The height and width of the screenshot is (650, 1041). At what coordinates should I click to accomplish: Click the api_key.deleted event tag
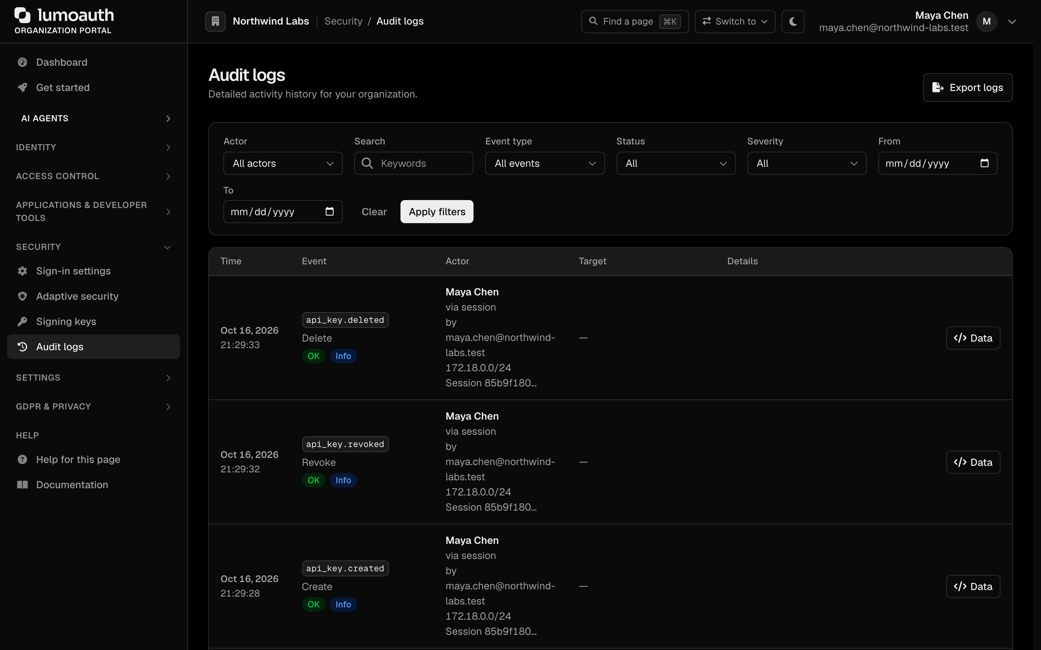pos(345,320)
